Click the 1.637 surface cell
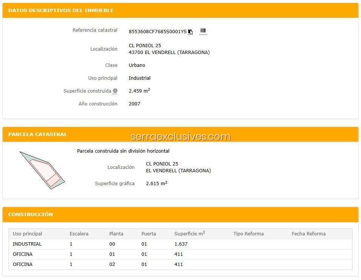The width and height of the screenshot is (361, 280). point(181,244)
